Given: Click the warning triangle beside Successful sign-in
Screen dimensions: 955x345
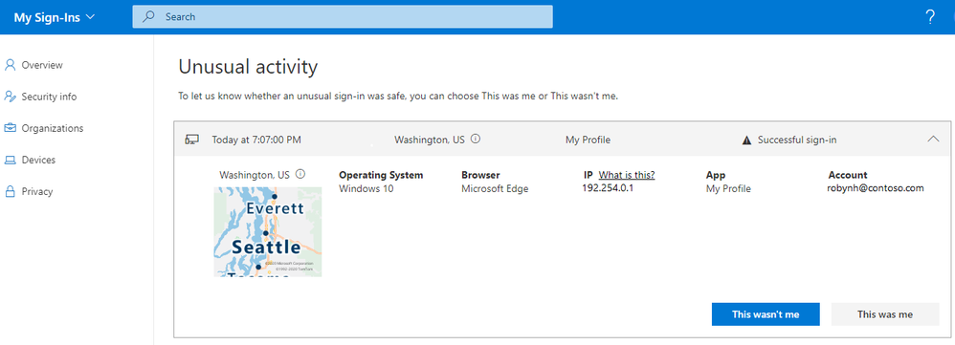Looking at the screenshot, I should pyautogui.click(x=746, y=140).
